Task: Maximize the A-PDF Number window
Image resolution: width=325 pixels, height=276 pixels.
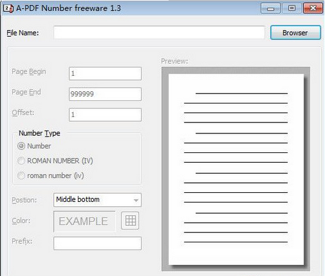Action: 292,9
